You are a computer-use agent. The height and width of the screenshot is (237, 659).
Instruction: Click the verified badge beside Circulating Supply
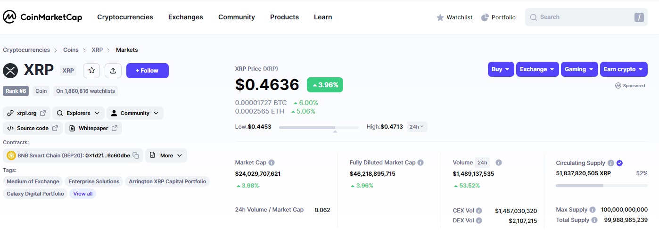pyautogui.click(x=619, y=163)
